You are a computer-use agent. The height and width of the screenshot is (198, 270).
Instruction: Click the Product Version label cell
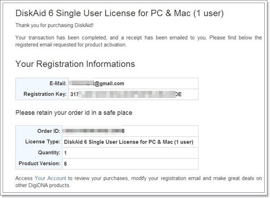pos(42,164)
